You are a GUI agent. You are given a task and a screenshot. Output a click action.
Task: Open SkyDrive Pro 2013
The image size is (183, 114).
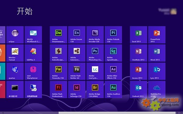tap(157, 89)
